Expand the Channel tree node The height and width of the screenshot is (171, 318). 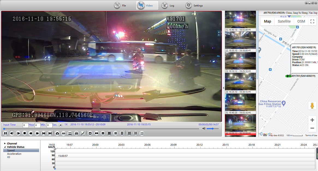point(5,144)
